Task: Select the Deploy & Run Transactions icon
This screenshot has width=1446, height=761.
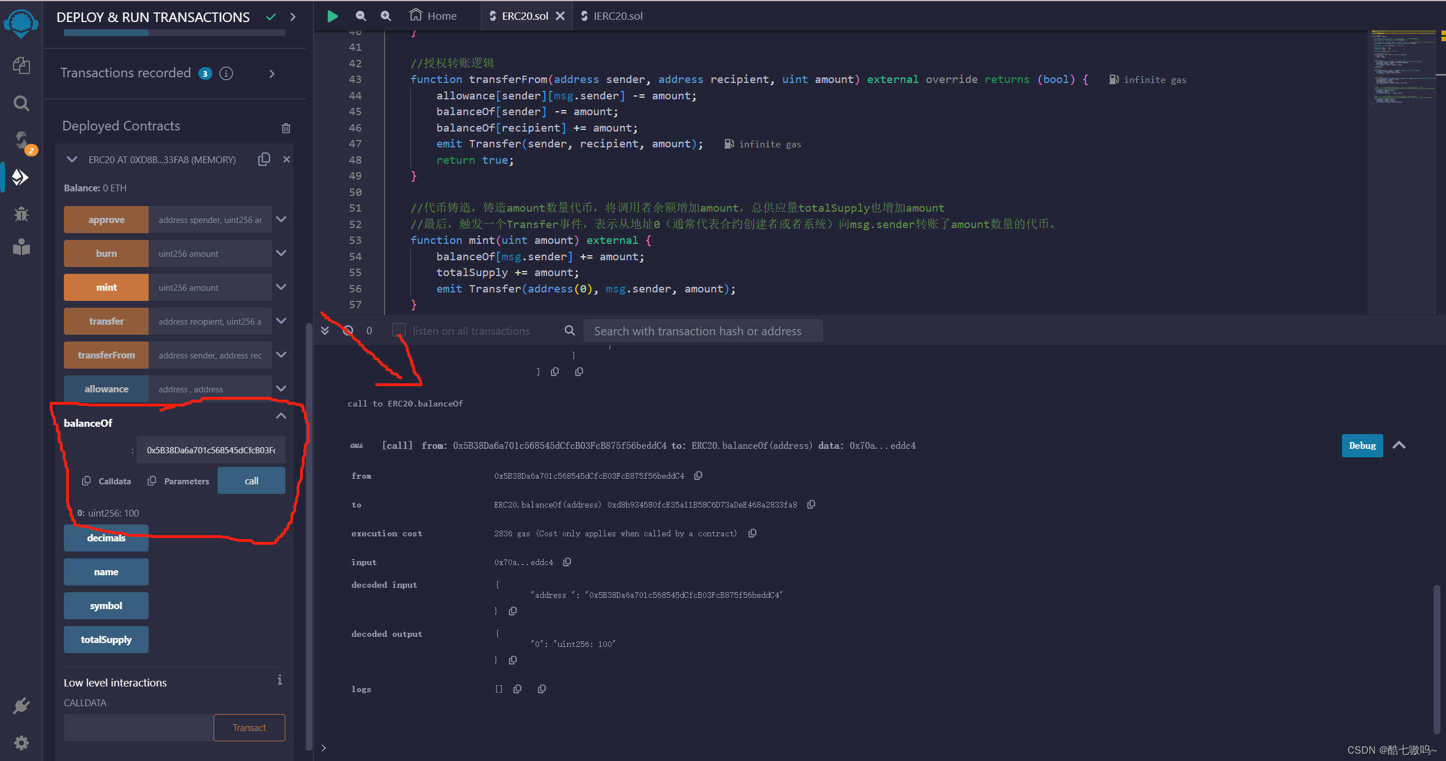Action: click(x=20, y=177)
